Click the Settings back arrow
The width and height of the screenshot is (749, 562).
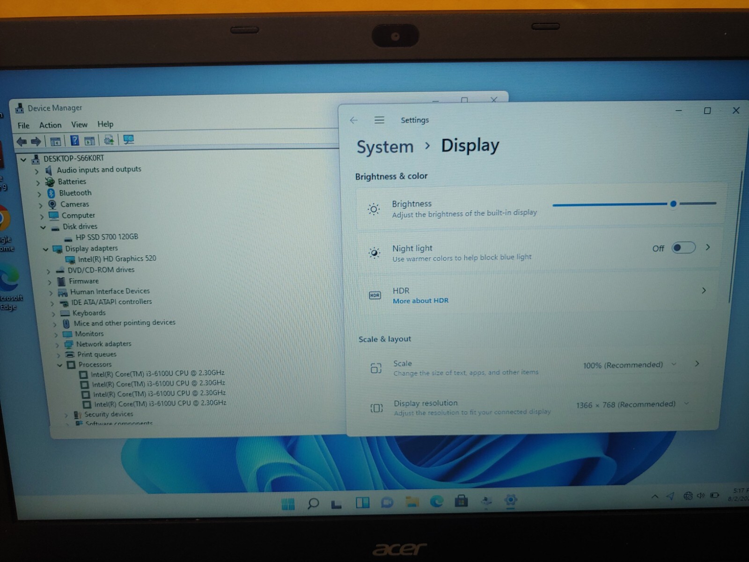coord(353,120)
